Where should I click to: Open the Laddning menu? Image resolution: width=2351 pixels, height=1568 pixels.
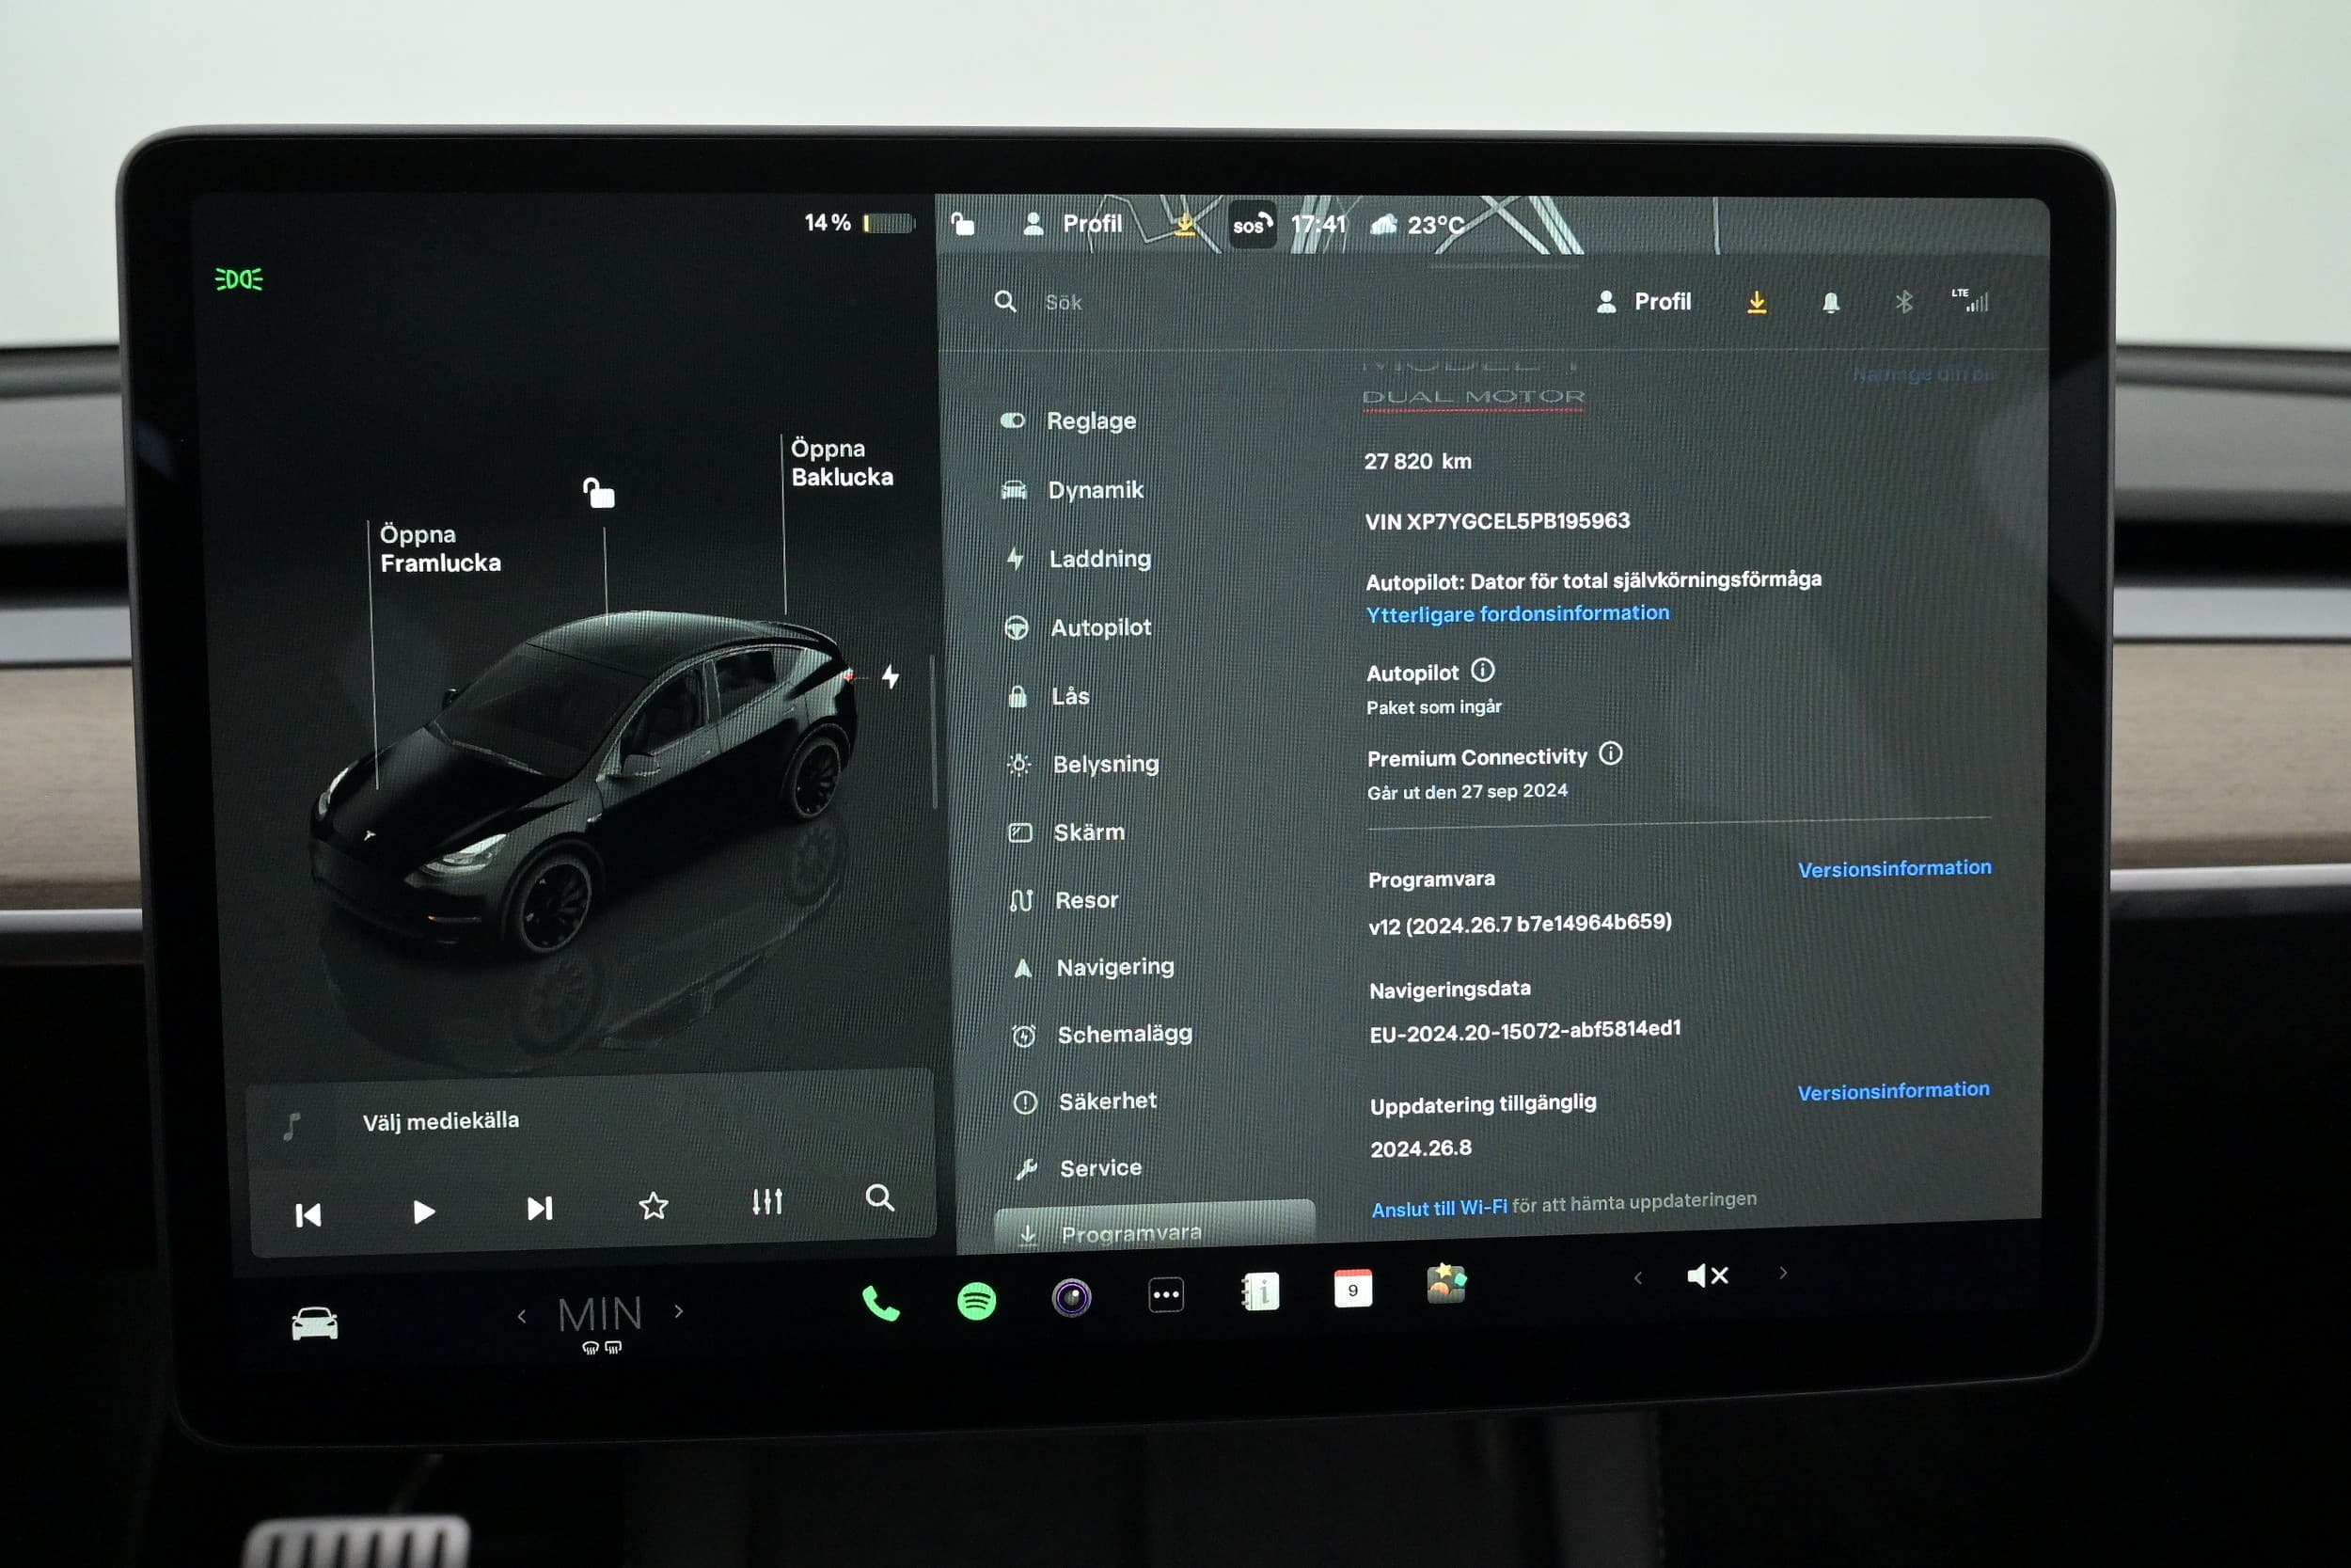coord(1079,559)
